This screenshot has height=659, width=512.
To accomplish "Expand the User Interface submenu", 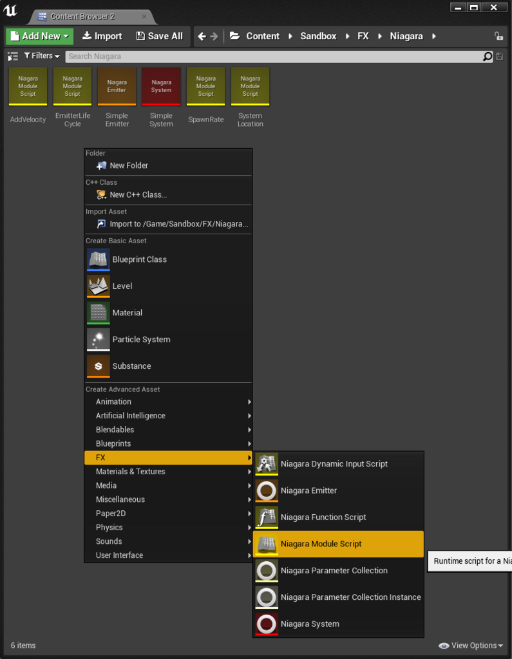I will point(168,555).
